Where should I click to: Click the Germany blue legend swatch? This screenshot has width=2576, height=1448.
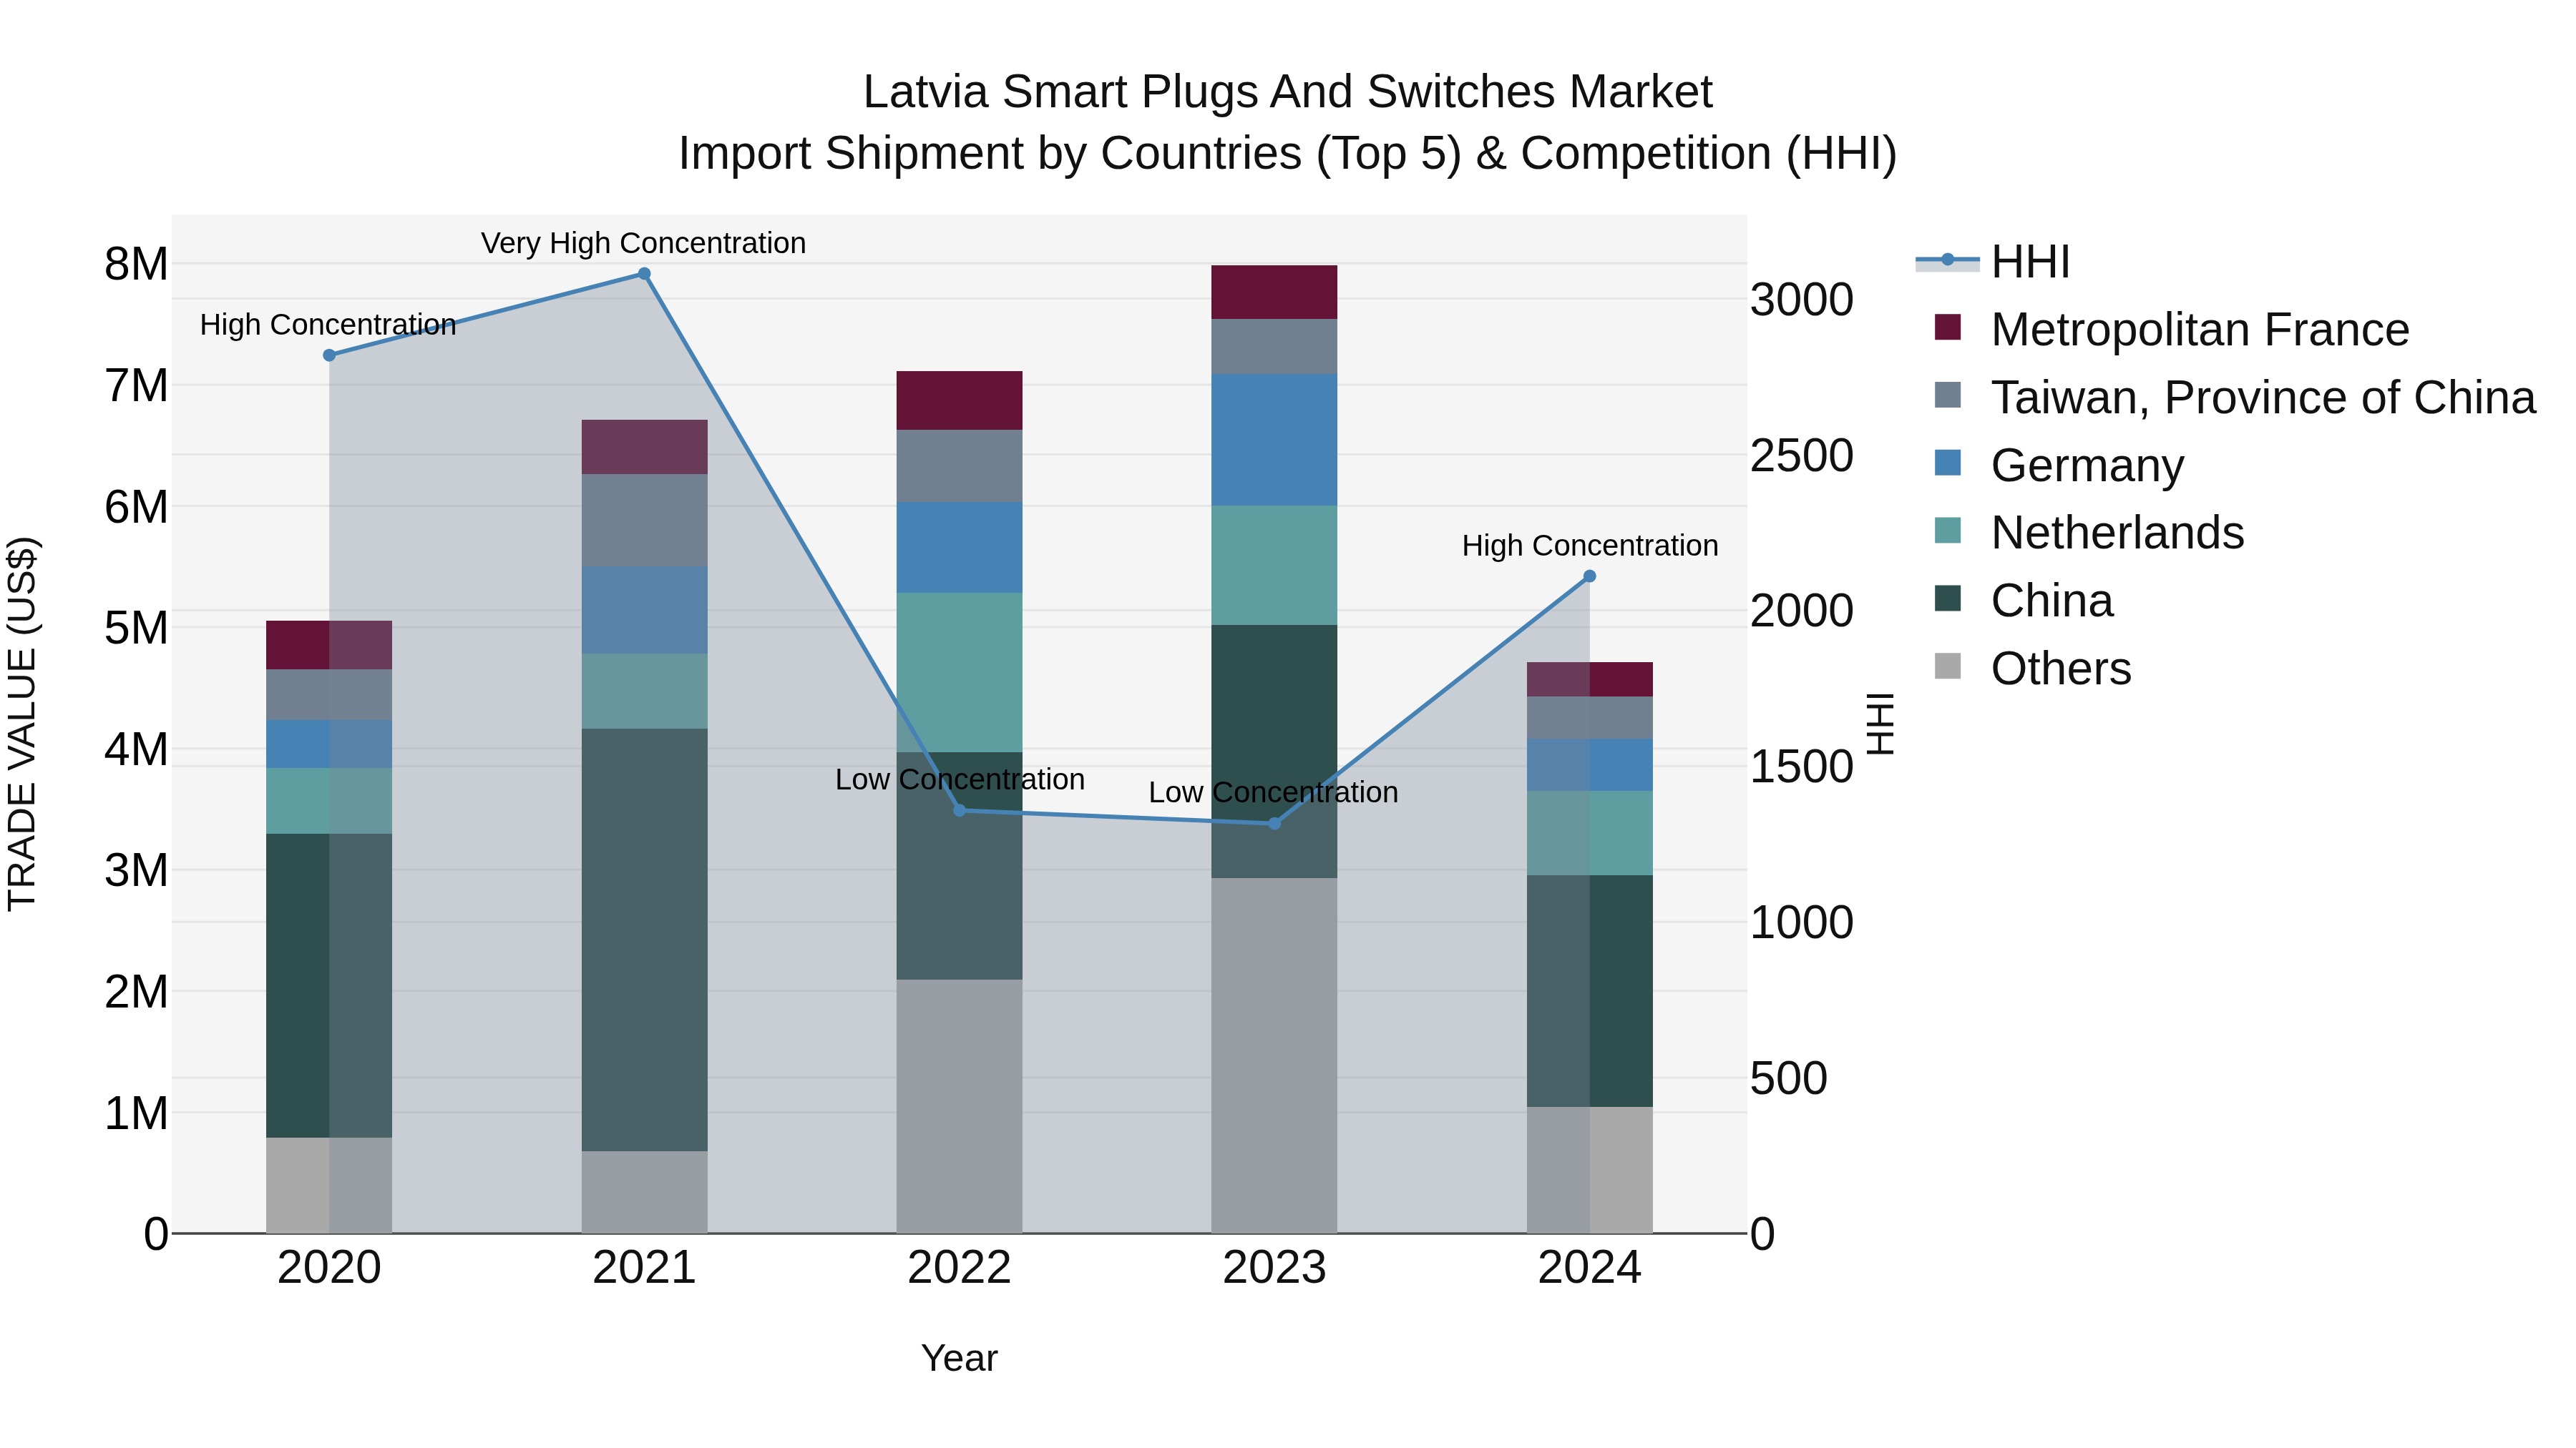(1948, 463)
